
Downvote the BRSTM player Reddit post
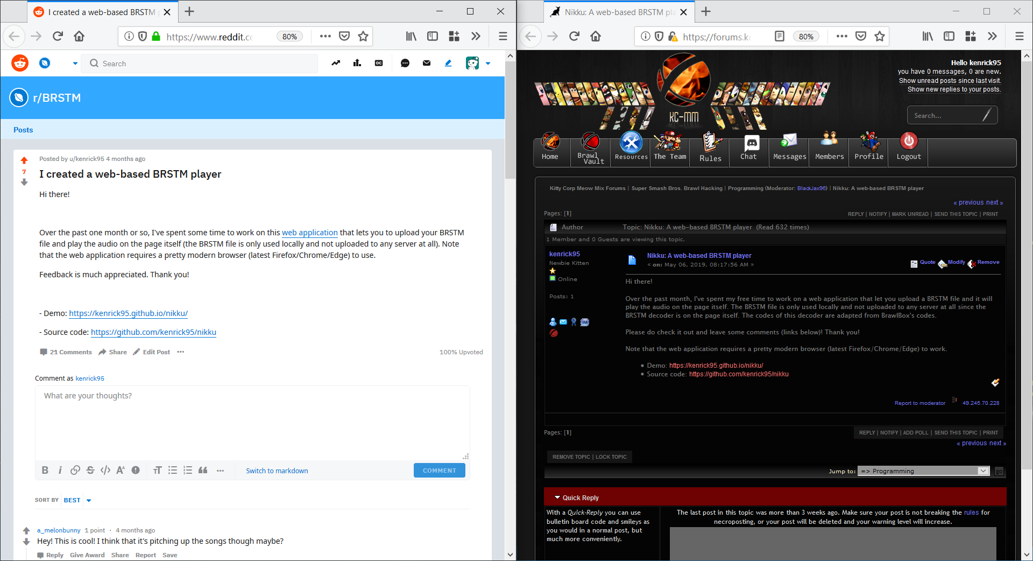[24, 183]
